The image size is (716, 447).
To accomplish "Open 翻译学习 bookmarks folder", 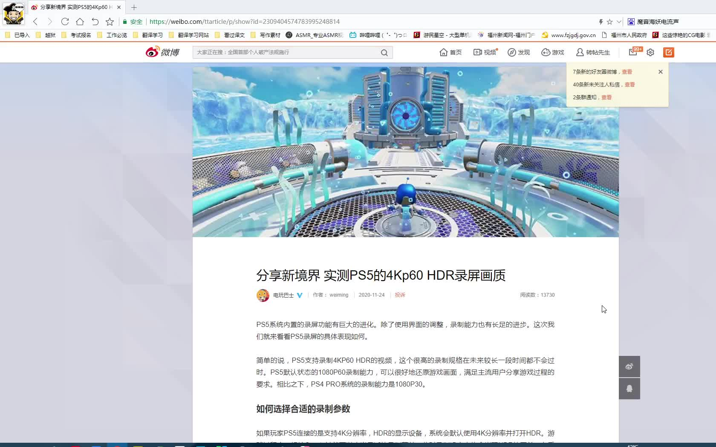I will (x=148, y=35).
